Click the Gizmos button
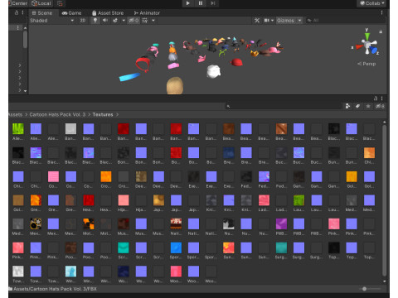This screenshot has width=398, height=298. coord(285,21)
